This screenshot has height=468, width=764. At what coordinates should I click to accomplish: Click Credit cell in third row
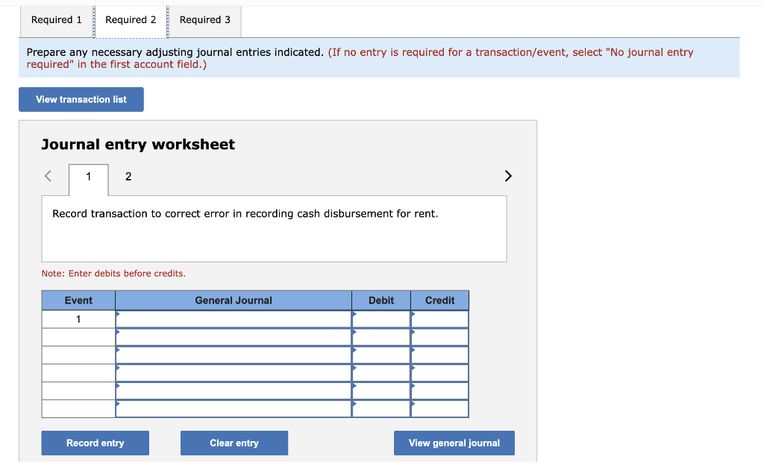(440, 355)
